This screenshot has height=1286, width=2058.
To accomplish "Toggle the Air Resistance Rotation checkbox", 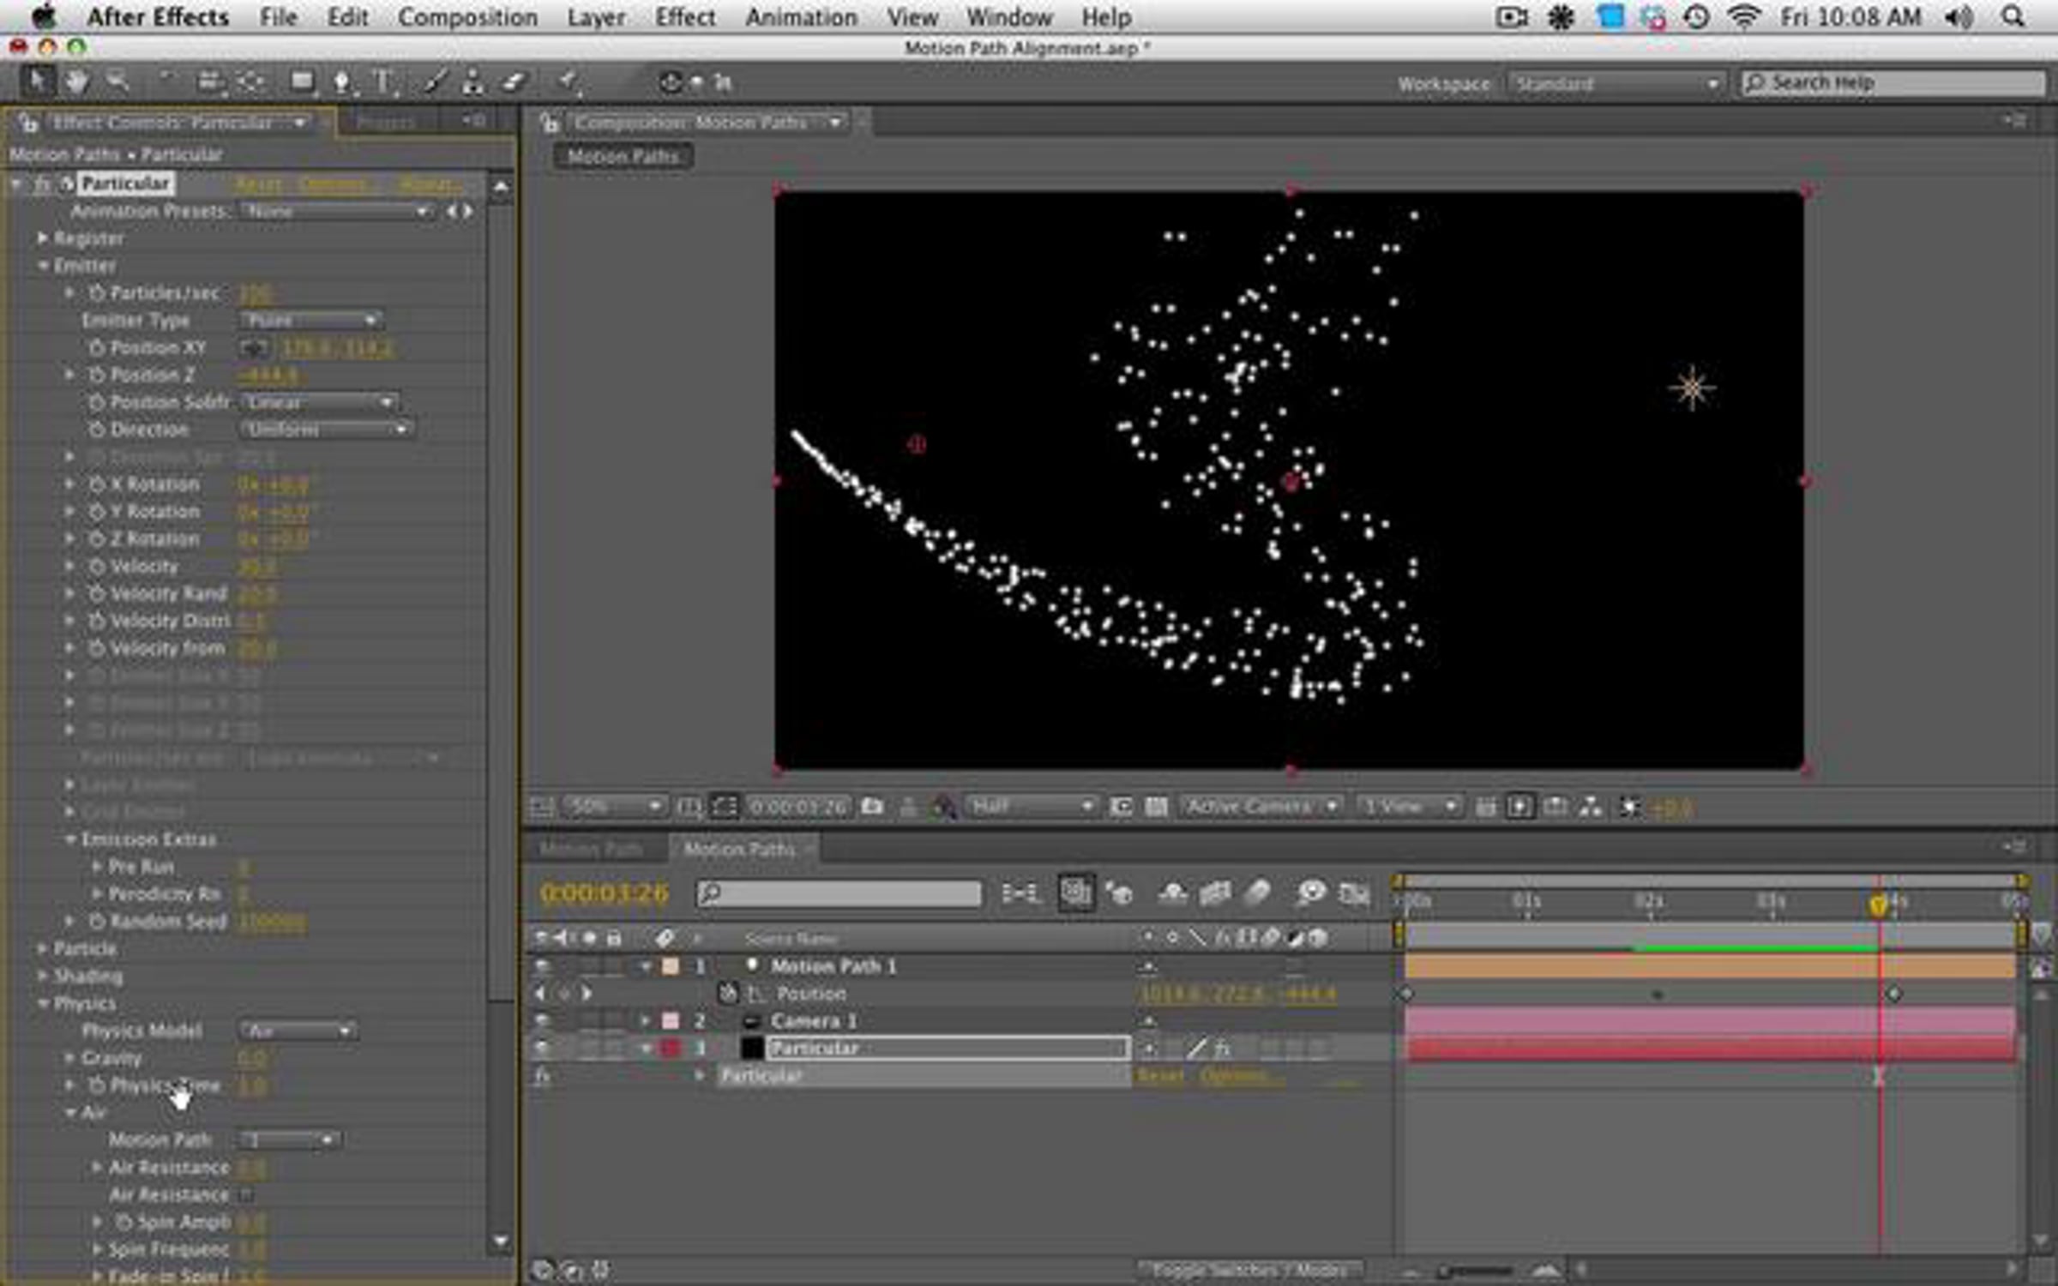I will [246, 1194].
